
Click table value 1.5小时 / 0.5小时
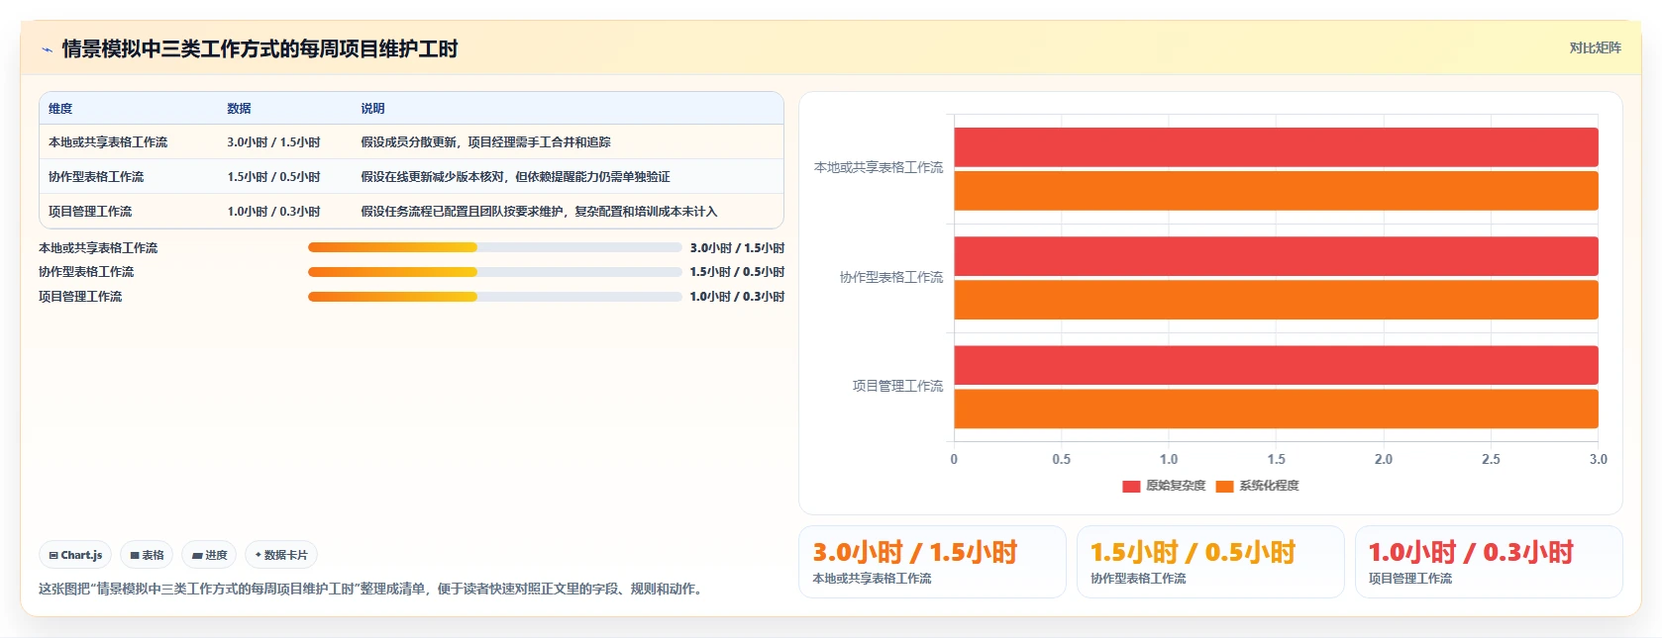(273, 177)
